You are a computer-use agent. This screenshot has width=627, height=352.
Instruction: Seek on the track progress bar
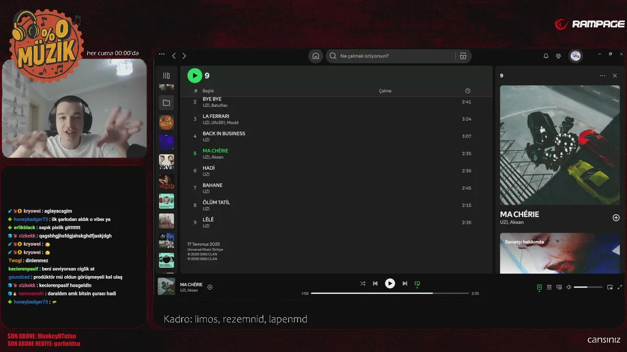click(390, 293)
